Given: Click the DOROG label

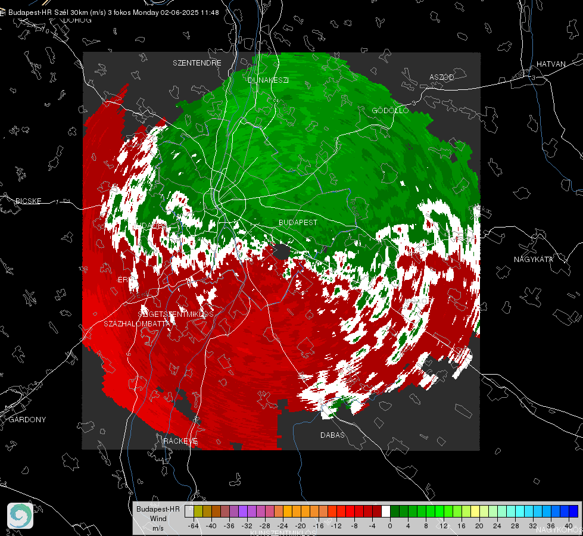Looking at the screenshot, I should click(77, 20).
